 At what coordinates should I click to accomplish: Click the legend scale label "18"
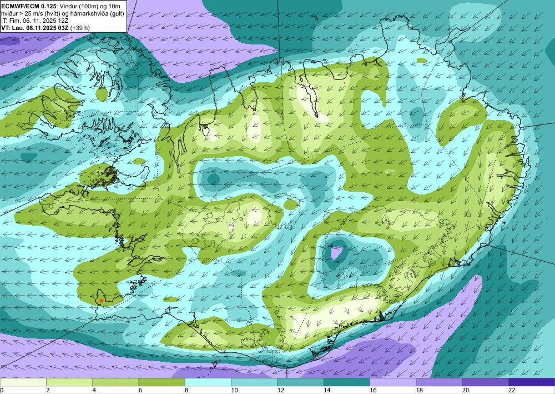(420, 390)
